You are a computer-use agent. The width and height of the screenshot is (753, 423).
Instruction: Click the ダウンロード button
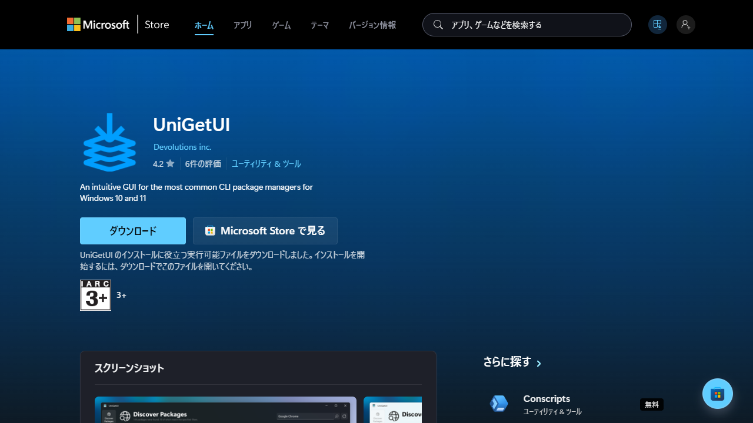click(133, 231)
